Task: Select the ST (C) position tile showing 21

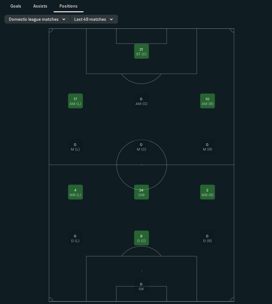Action: pyautogui.click(x=141, y=51)
